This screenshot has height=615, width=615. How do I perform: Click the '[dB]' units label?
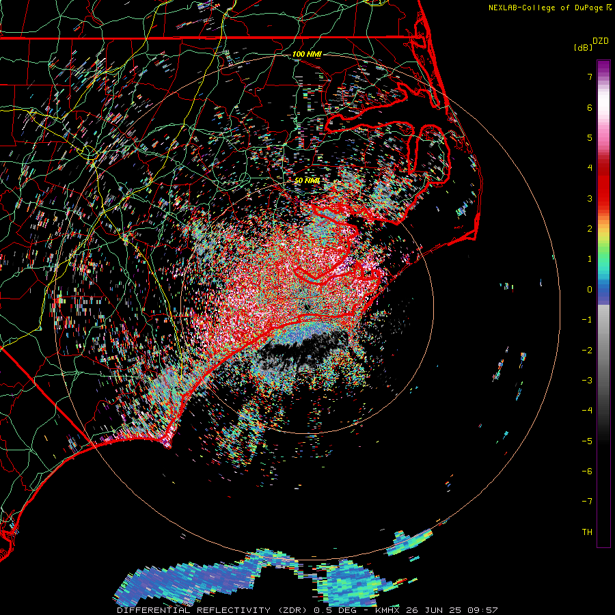click(583, 47)
